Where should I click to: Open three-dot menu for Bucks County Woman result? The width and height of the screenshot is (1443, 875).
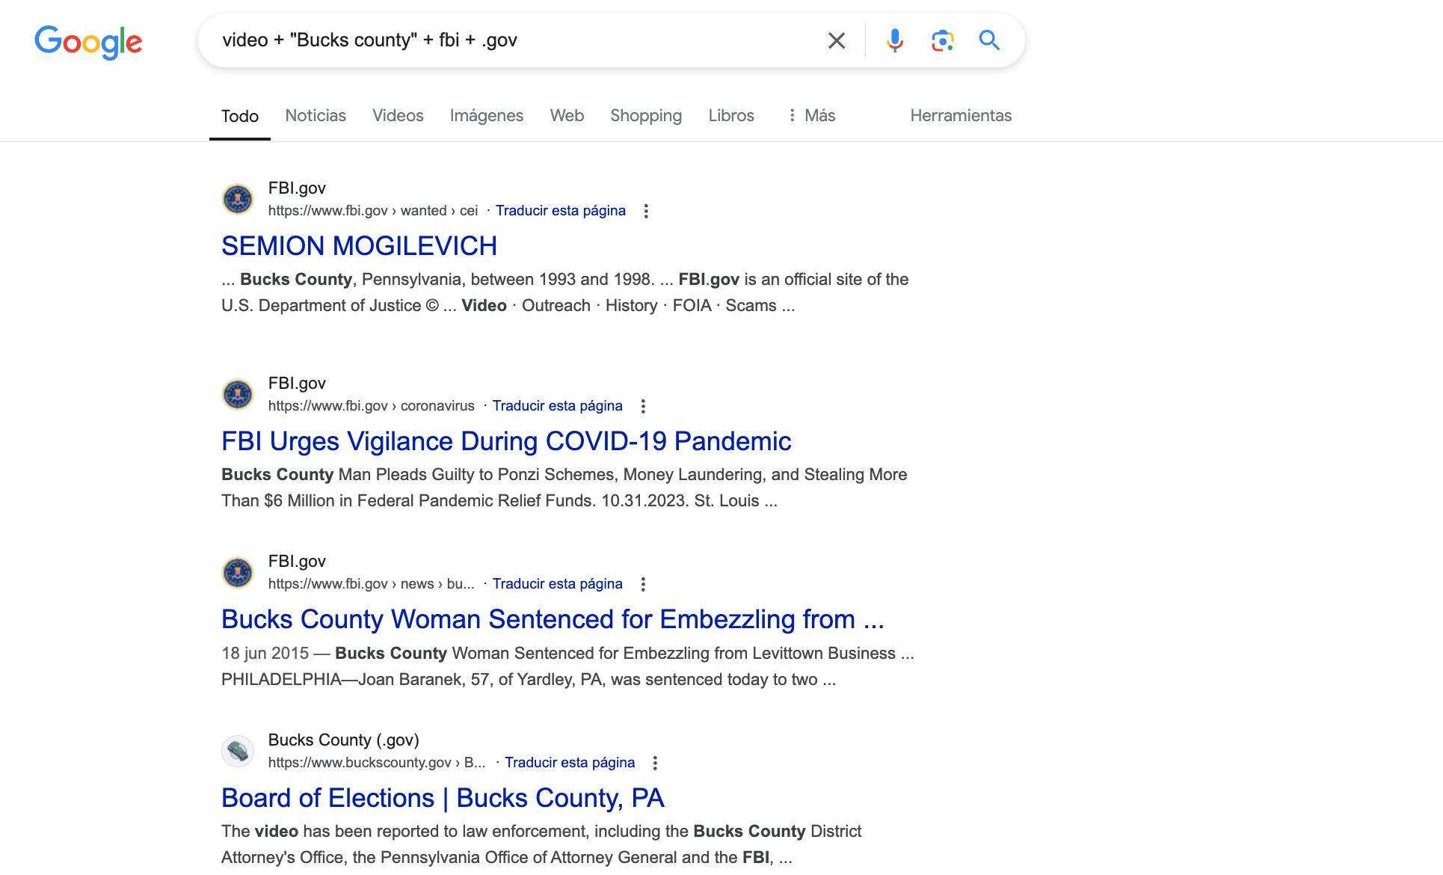click(643, 584)
